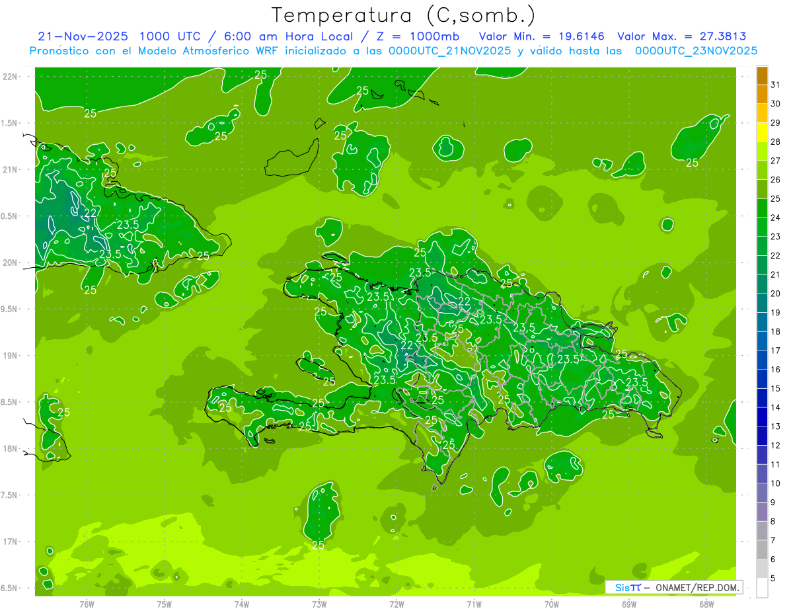
Task: Click the yellow segment between 28 and 29
Action: tap(762, 132)
